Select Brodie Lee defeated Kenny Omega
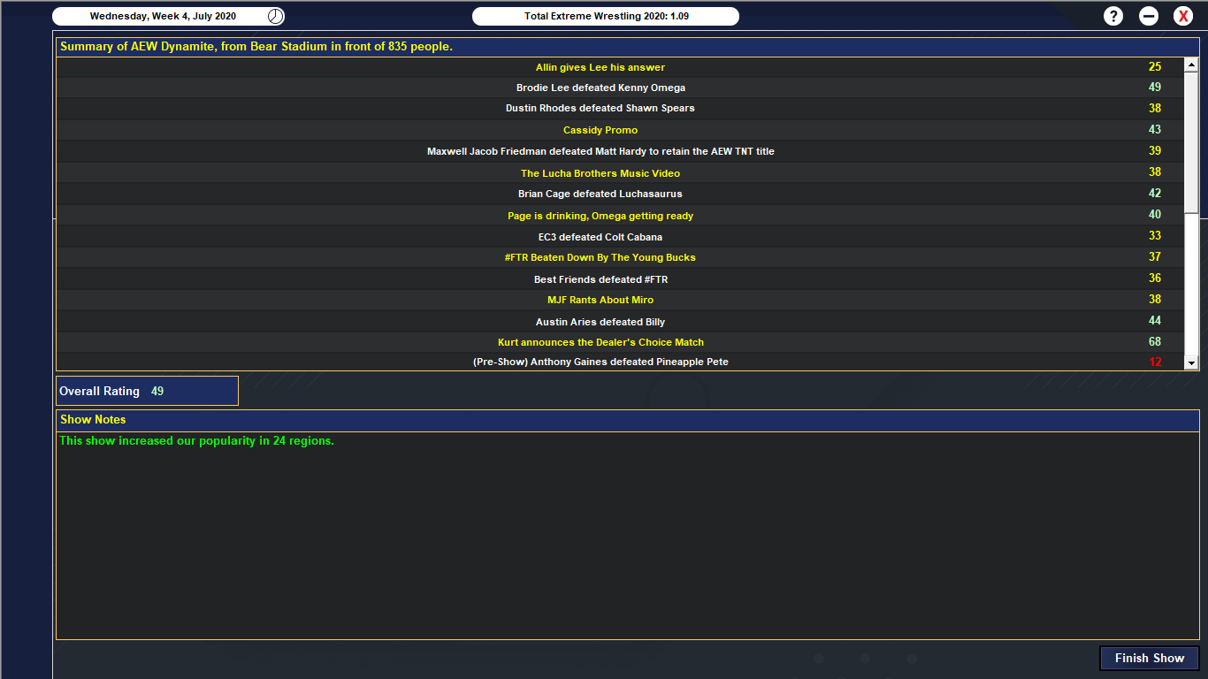Viewport: 1208px width, 679px height. click(600, 88)
